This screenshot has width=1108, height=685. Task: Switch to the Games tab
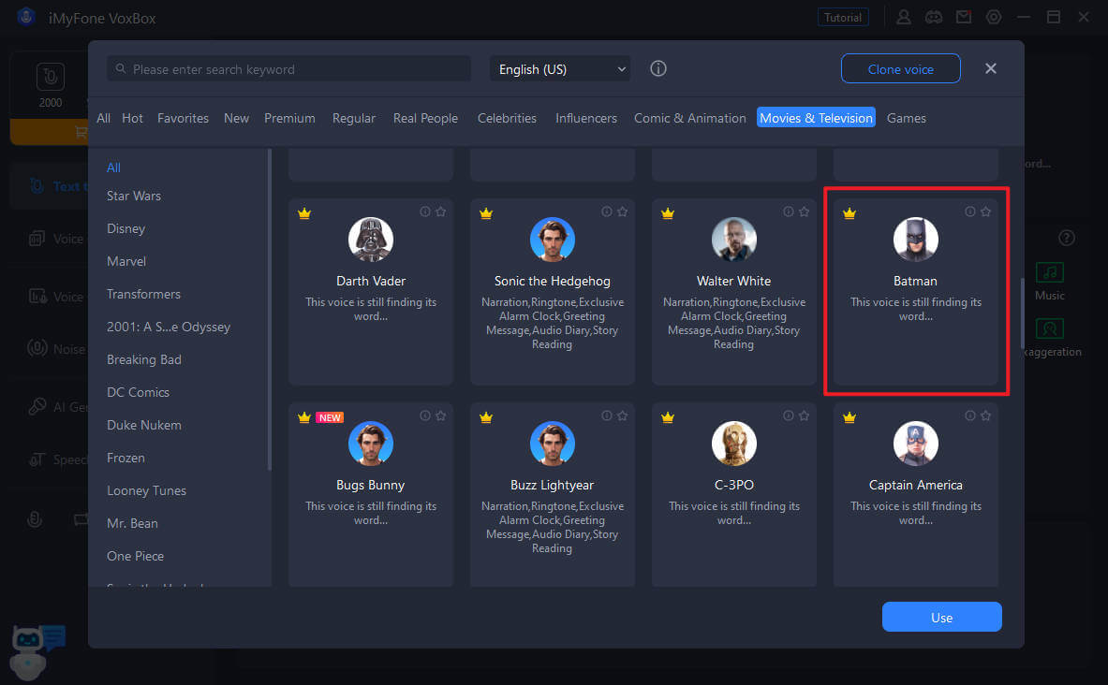pyautogui.click(x=906, y=118)
